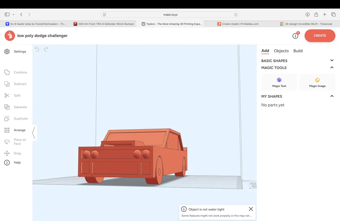
Task: Dismiss the water tight warning
Action: 251,209
